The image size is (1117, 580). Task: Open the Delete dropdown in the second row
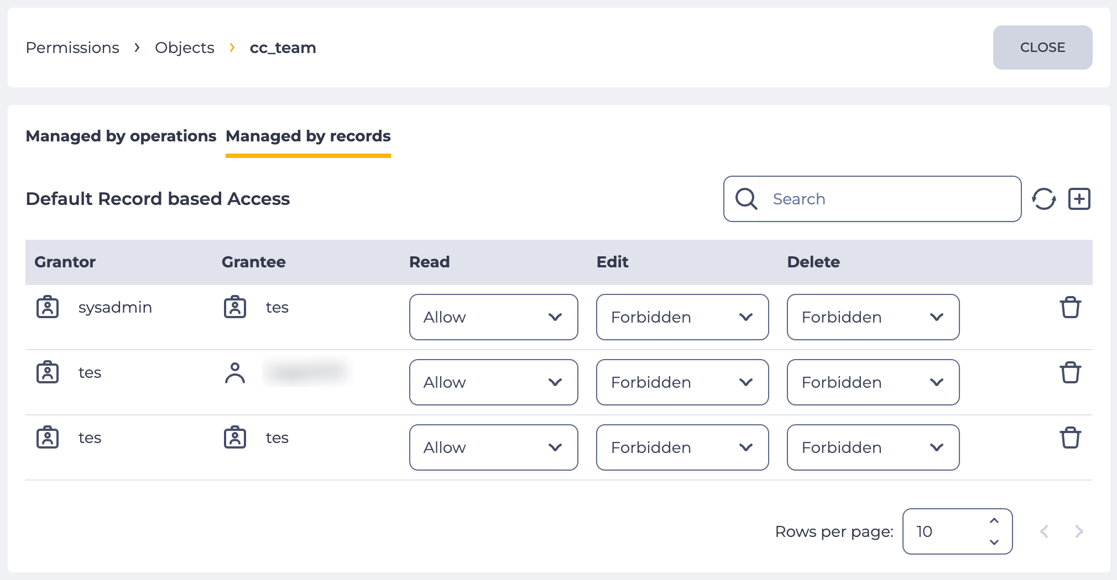[873, 382]
